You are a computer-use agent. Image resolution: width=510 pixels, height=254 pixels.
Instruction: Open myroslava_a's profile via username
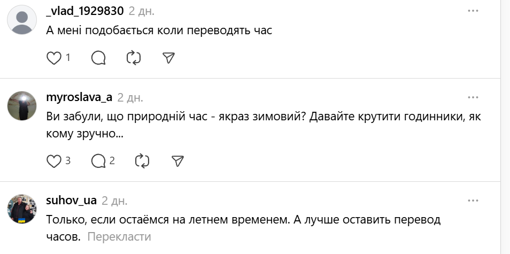pos(79,97)
